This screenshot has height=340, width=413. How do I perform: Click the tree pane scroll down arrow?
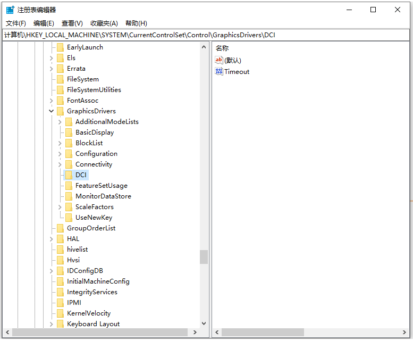point(204,324)
